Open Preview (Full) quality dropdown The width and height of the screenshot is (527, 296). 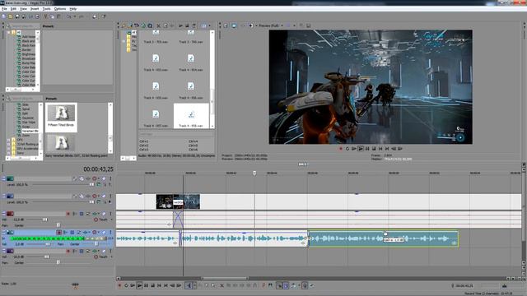282,25
